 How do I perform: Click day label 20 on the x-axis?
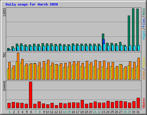[x=90, y=112]
